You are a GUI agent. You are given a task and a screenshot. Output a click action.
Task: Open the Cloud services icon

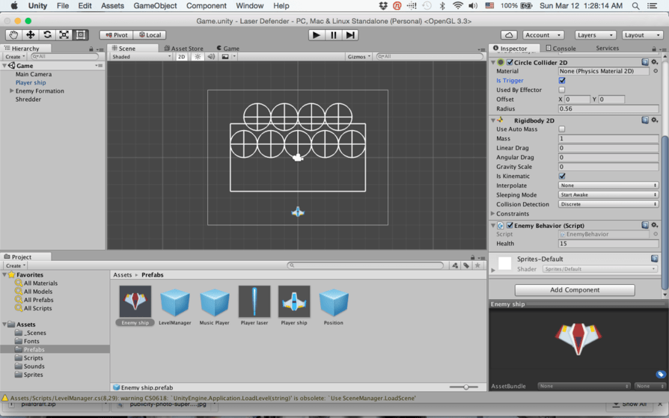pos(509,35)
